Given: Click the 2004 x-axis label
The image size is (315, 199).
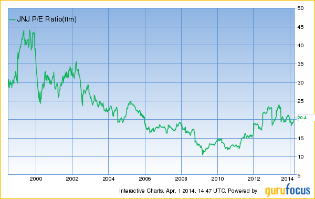Looking at the screenshot, I should [x=109, y=179].
